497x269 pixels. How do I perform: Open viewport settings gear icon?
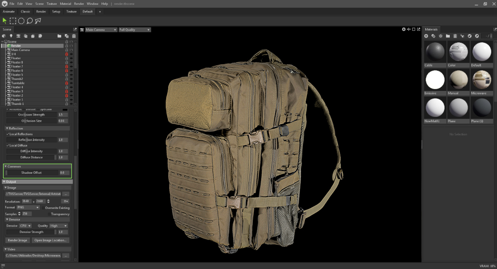404,30
